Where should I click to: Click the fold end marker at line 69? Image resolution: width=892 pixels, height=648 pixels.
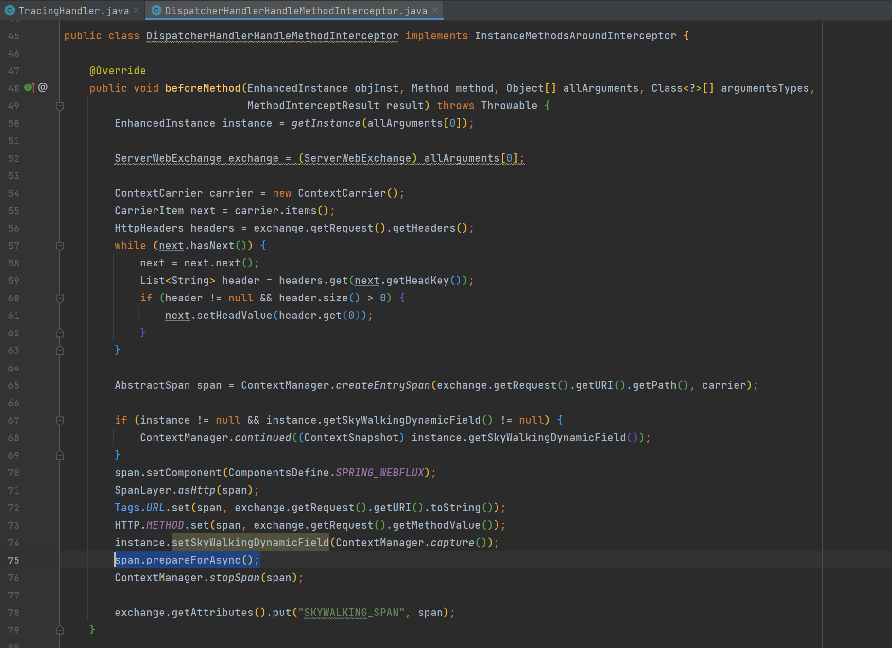60,455
